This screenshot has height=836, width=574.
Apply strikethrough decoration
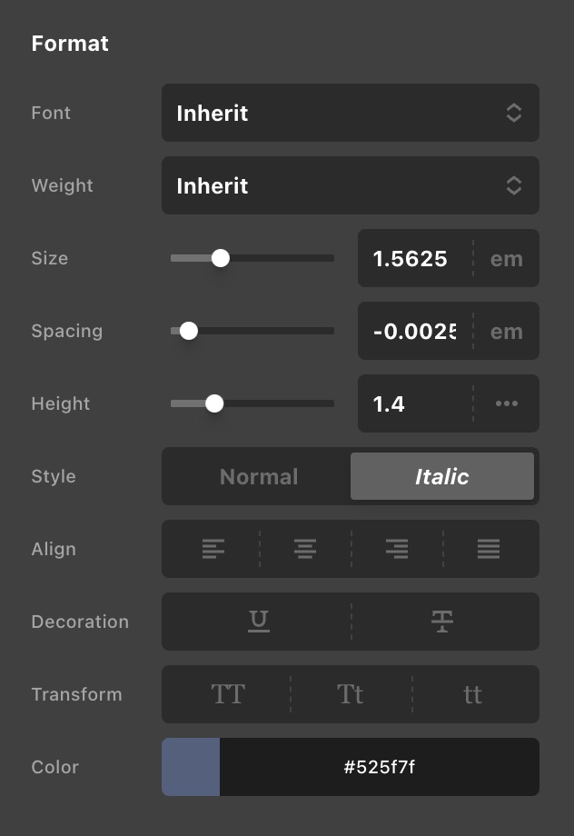click(x=443, y=622)
